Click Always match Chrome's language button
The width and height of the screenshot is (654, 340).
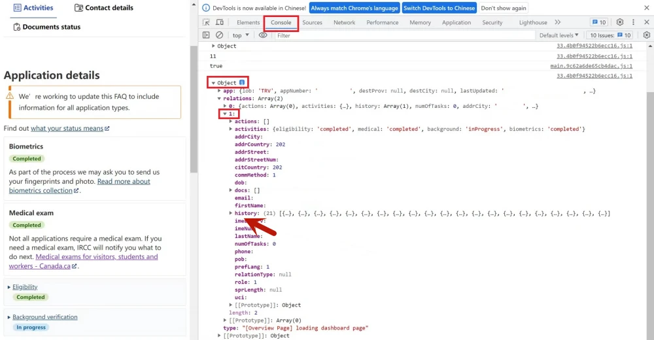pos(354,8)
